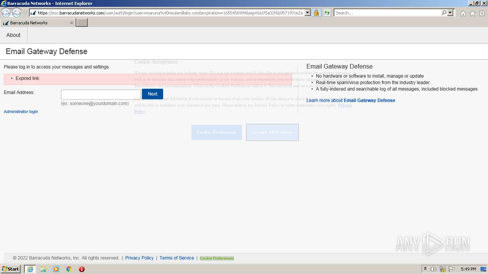Click the Email Address input field

tap(101, 94)
